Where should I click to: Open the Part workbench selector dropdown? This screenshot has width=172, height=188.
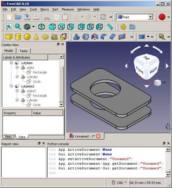150,17
